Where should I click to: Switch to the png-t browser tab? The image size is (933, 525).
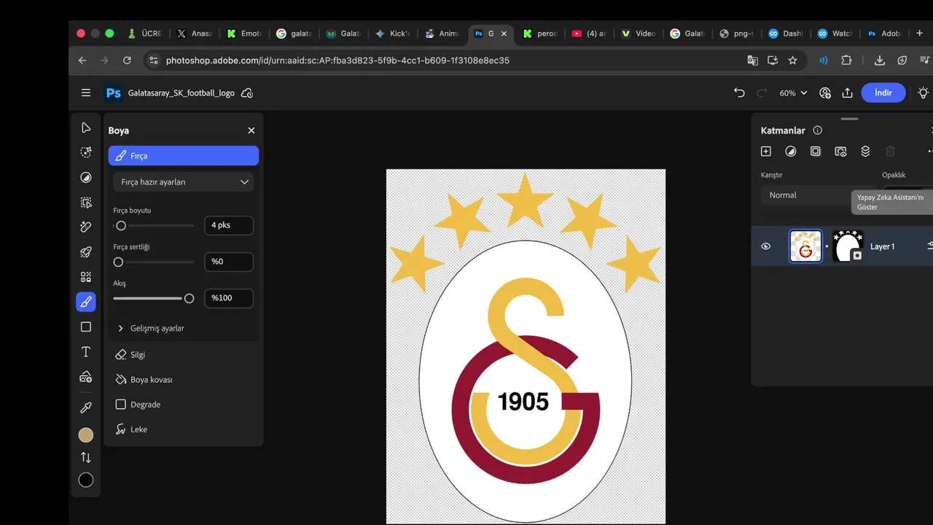[736, 34]
